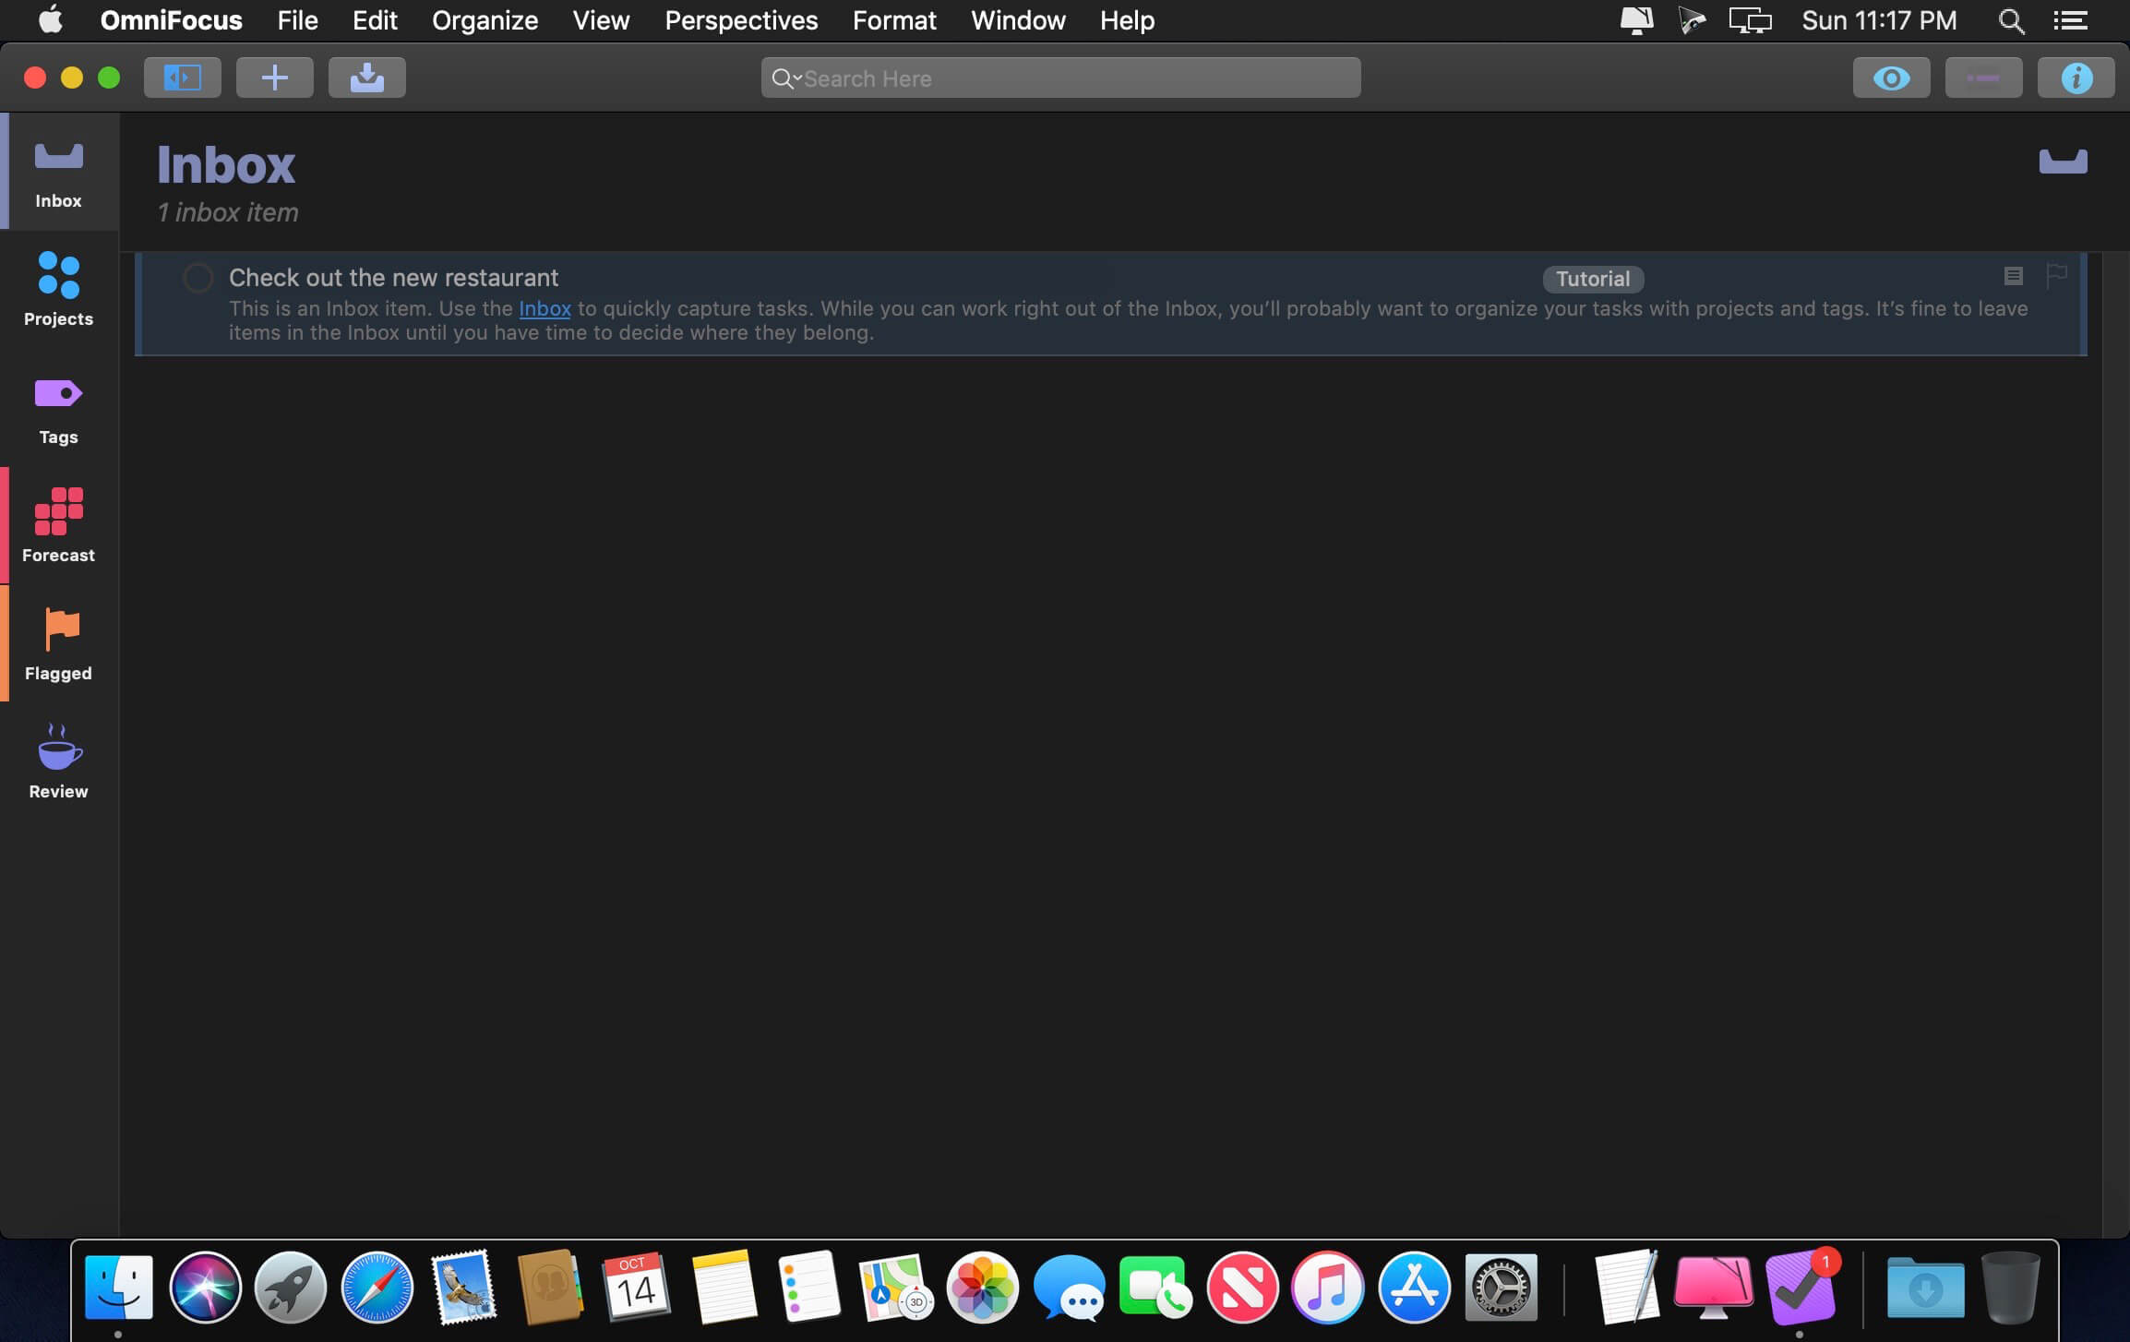This screenshot has height=1342, width=2130.
Task: Open the Review perspective
Action: tap(58, 761)
